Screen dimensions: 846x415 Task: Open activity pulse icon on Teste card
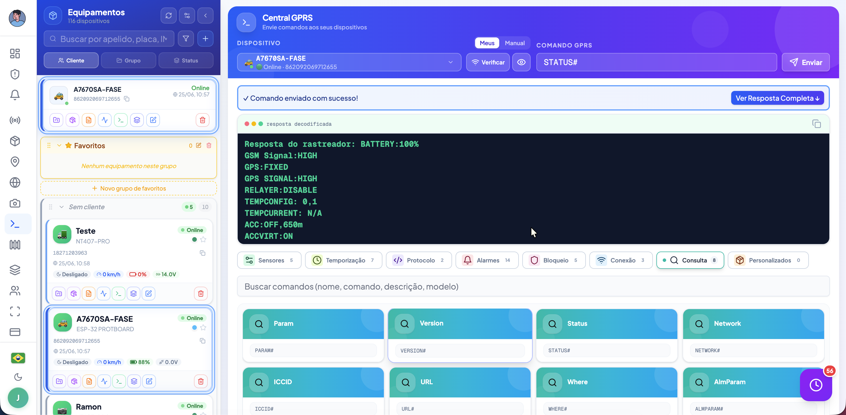tap(104, 294)
